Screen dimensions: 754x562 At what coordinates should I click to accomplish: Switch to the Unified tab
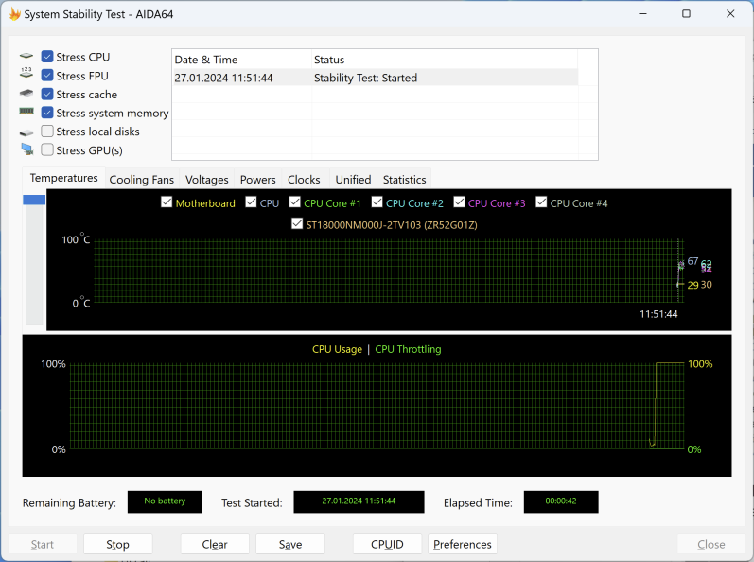(353, 180)
